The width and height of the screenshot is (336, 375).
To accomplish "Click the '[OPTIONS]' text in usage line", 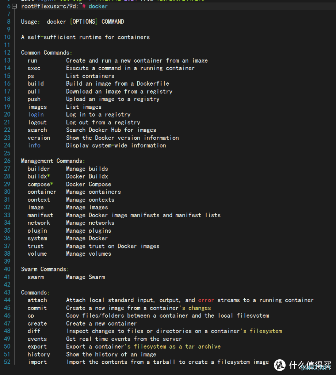I will coord(84,22).
